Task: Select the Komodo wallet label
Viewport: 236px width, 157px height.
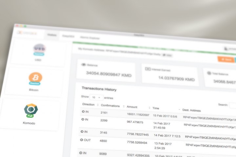Action: point(29,123)
